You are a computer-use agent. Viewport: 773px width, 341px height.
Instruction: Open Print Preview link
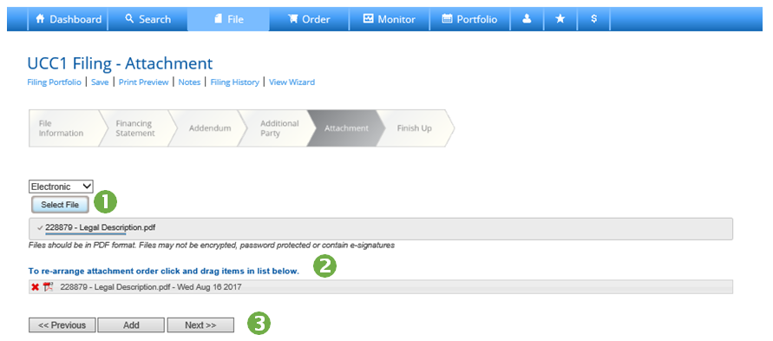[x=143, y=82]
